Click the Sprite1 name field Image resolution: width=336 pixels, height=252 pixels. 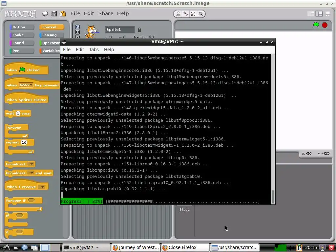point(120,30)
